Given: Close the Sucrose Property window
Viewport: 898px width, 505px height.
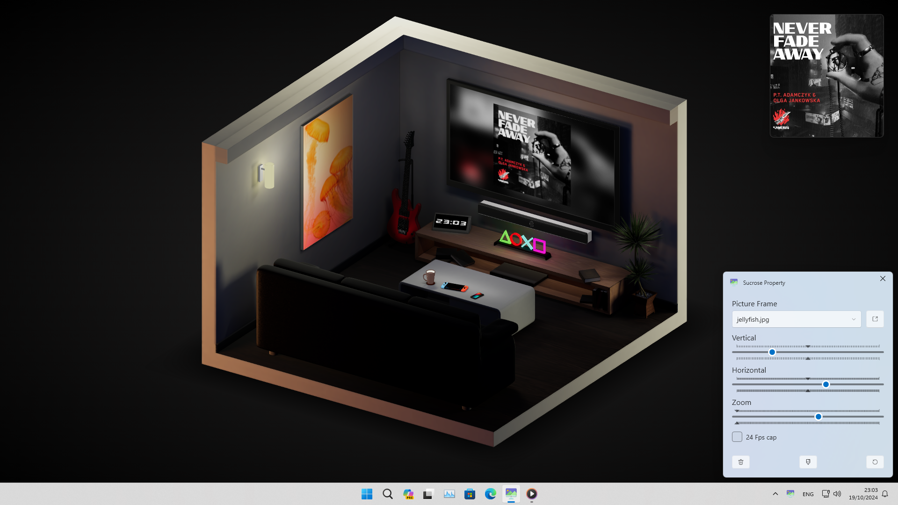Looking at the screenshot, I should 883,279.
